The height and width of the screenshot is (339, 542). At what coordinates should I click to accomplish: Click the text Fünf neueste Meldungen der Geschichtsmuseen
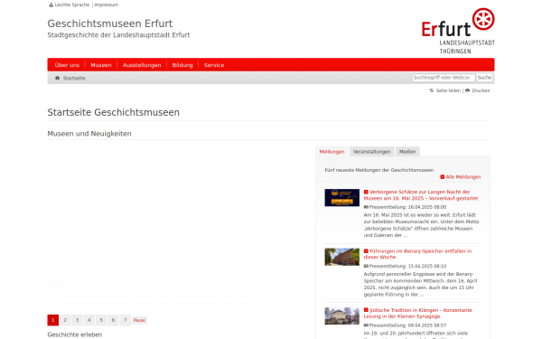click(x=379, y=170)
